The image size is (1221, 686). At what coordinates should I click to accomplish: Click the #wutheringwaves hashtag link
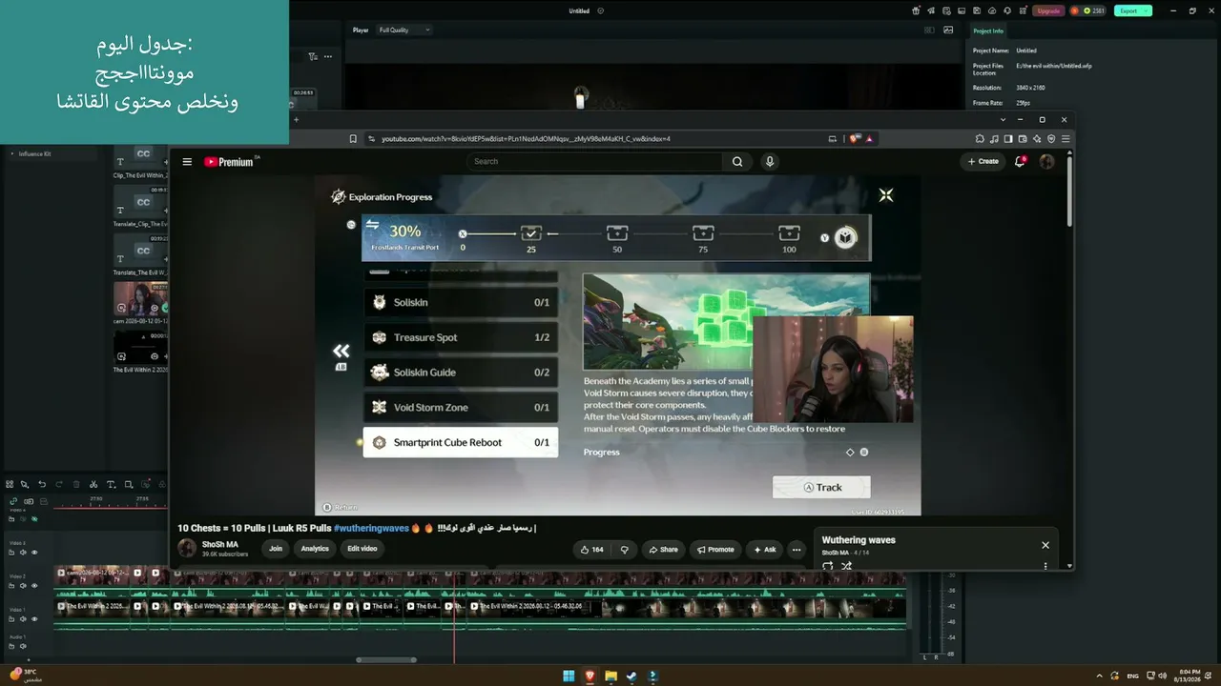[x=371, y=528]
